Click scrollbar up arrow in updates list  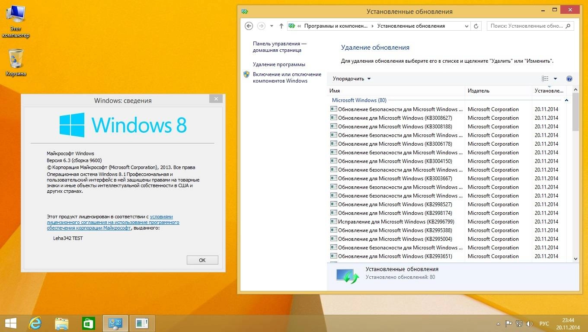click(x=575, y=89)
